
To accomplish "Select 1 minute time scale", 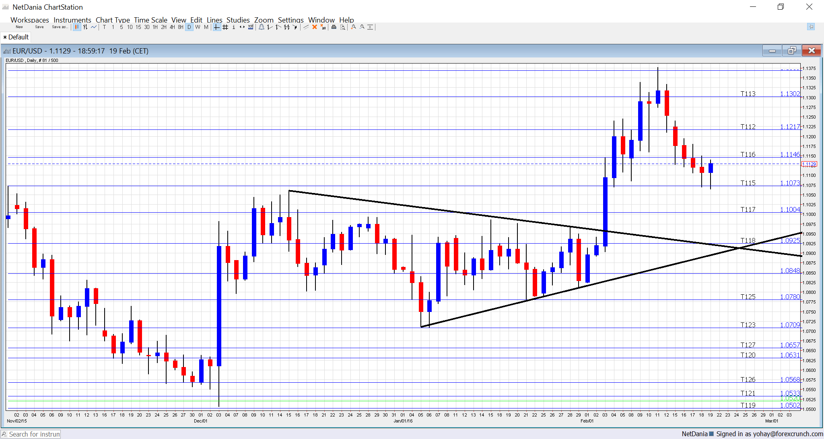I will coord(113,27).
